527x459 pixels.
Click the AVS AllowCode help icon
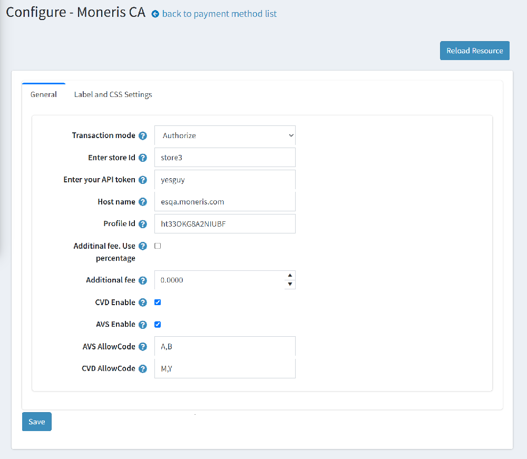[143, 346]
